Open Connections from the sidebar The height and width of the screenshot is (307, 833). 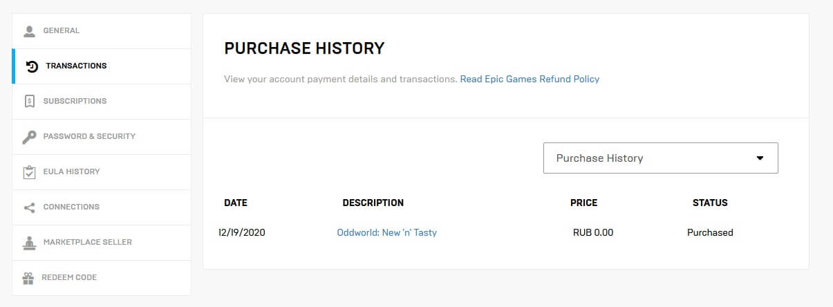point(71,207)
